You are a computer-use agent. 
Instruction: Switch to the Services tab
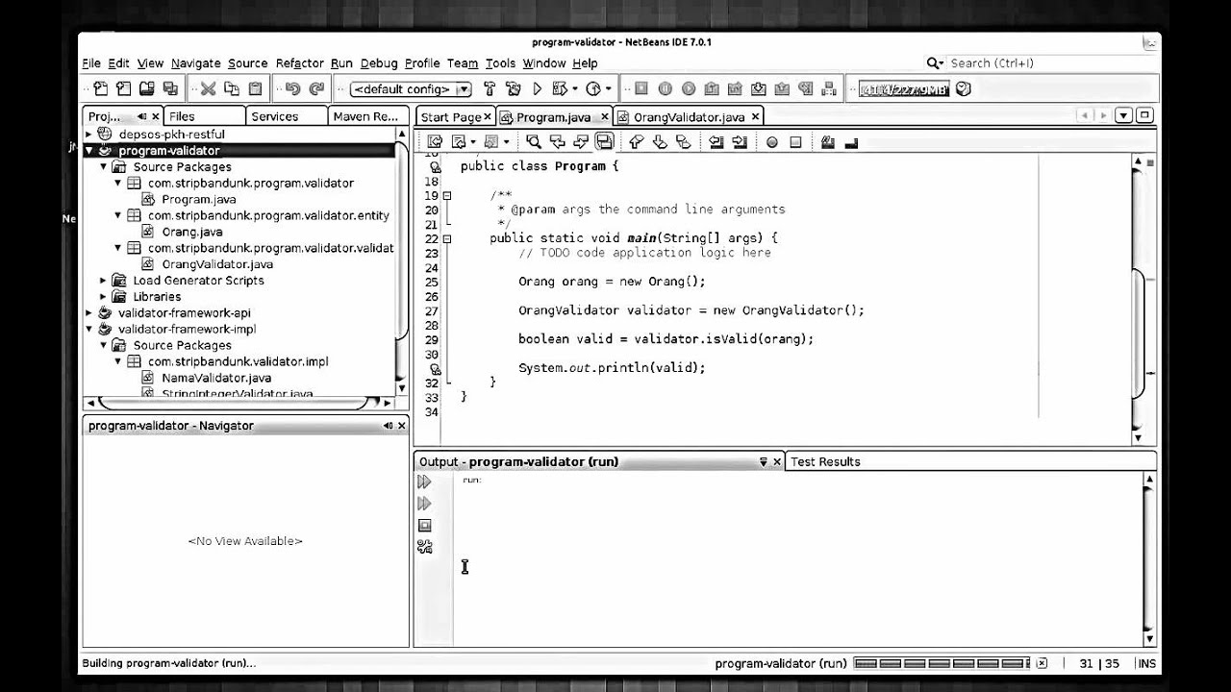[x=275, y=116]
